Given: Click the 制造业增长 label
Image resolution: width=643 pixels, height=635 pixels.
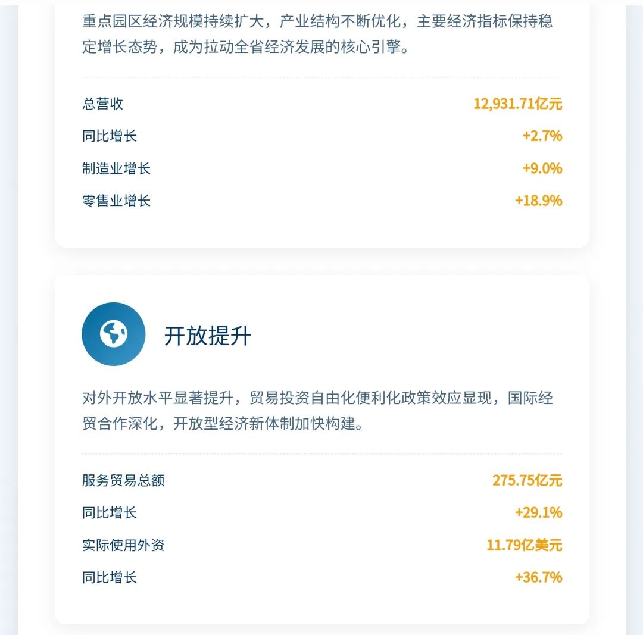Looking at the screenshot, I should point(117,168).
